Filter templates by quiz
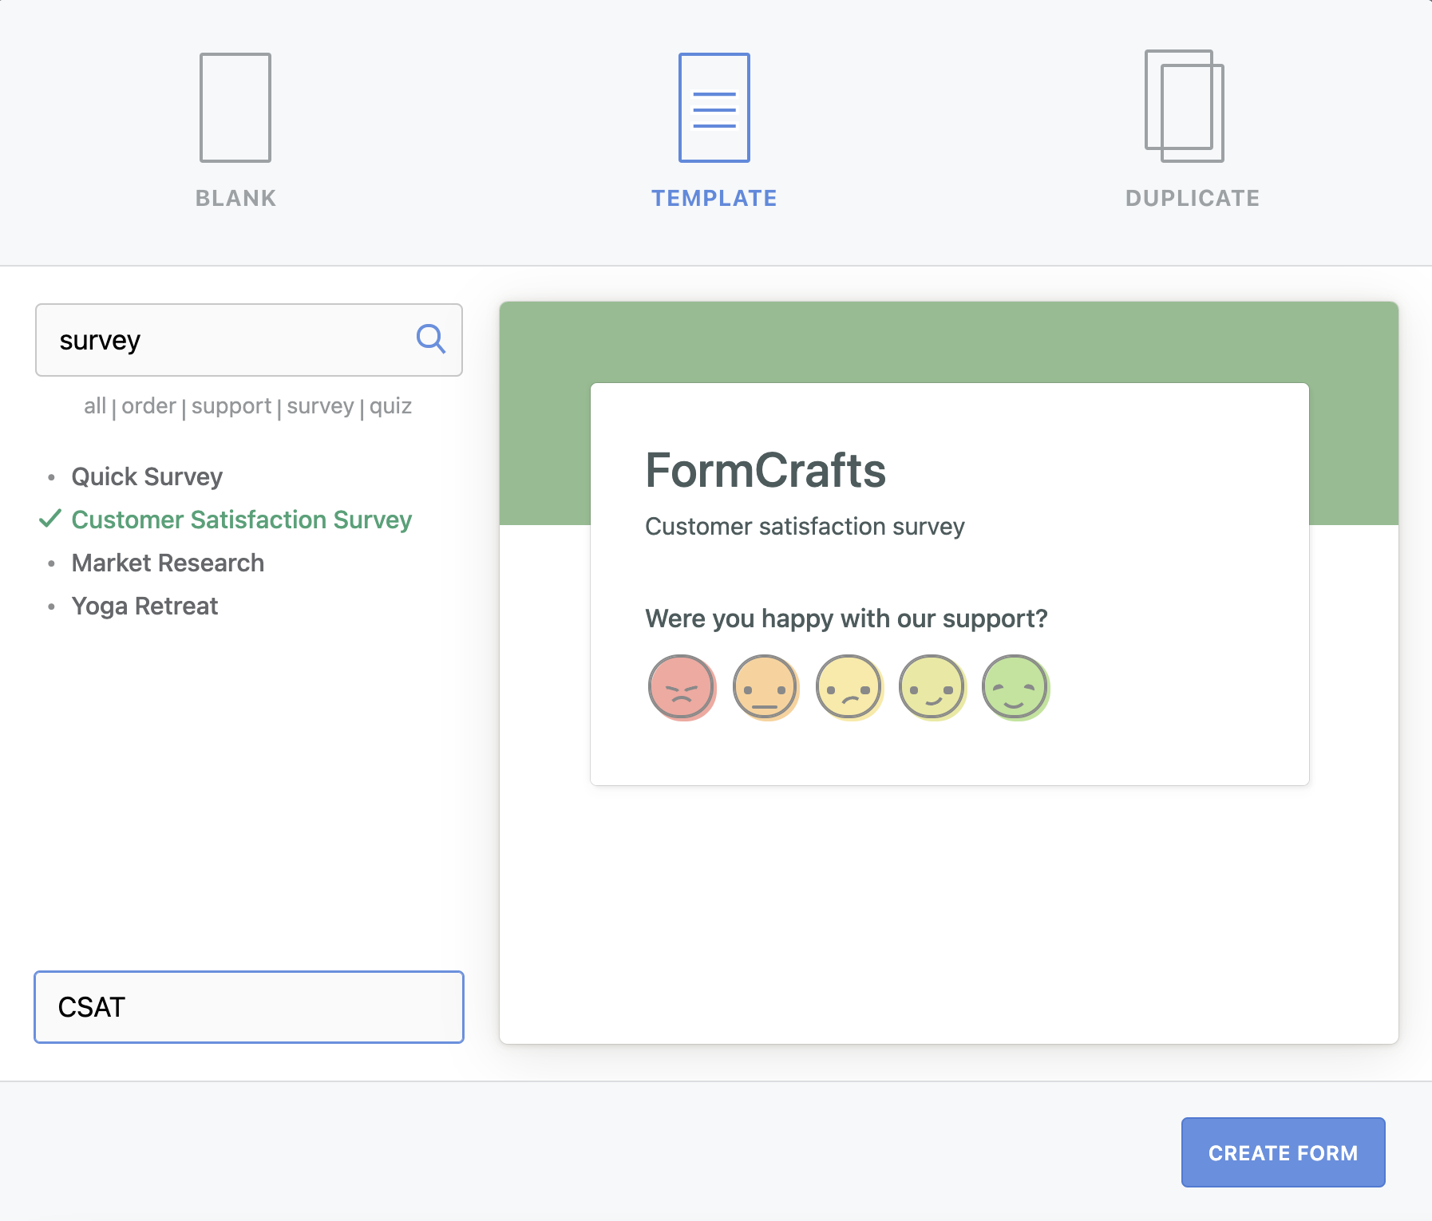The width and height of the screenshot is (1432, 1221). pyautogui.click(x=390, y=405)
